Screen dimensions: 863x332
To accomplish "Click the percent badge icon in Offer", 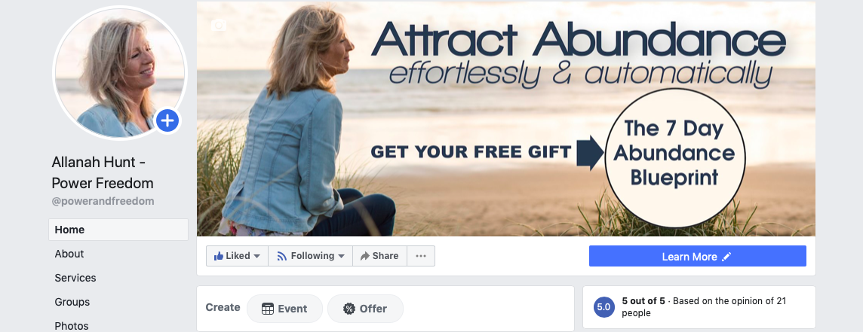I will click(349, 309).
